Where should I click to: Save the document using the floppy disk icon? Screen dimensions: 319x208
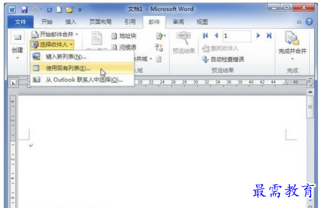[x=24, y=9]
